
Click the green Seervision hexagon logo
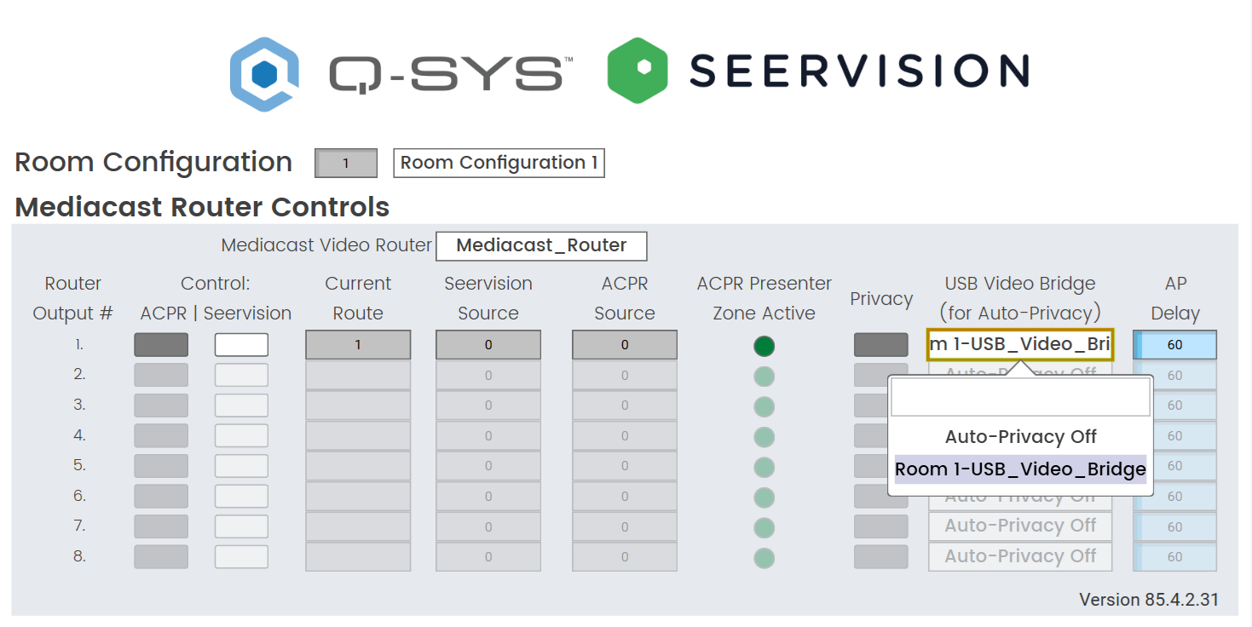click(637, 71)
